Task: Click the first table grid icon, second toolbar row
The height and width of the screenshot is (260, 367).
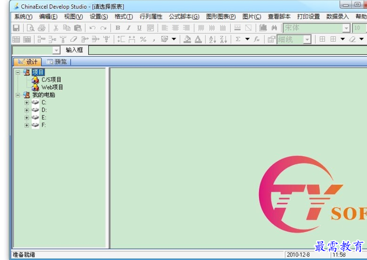Action: click(x=16, y=39)
